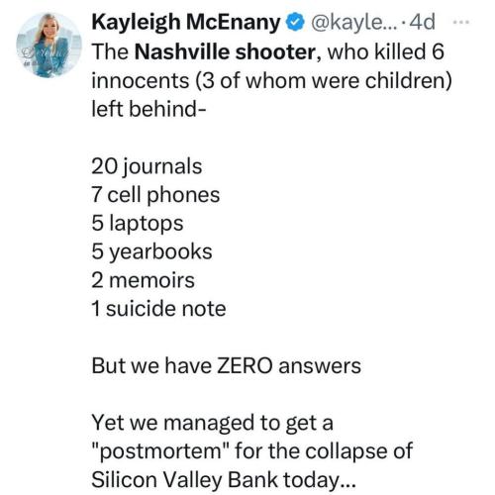
Task: Click the bold Nashville shooter text
Action: (225, 51)
